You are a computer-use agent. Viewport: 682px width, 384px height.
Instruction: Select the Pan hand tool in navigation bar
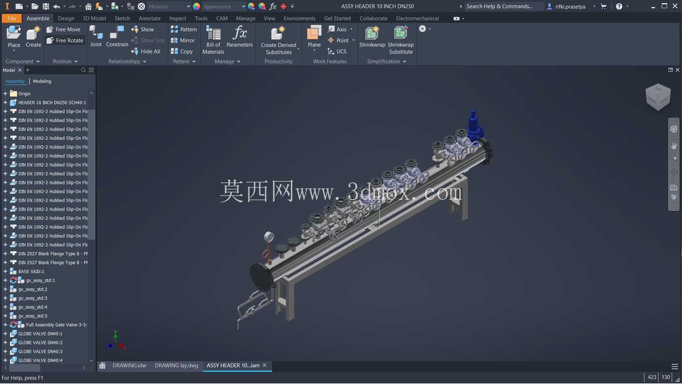point(674,145)
